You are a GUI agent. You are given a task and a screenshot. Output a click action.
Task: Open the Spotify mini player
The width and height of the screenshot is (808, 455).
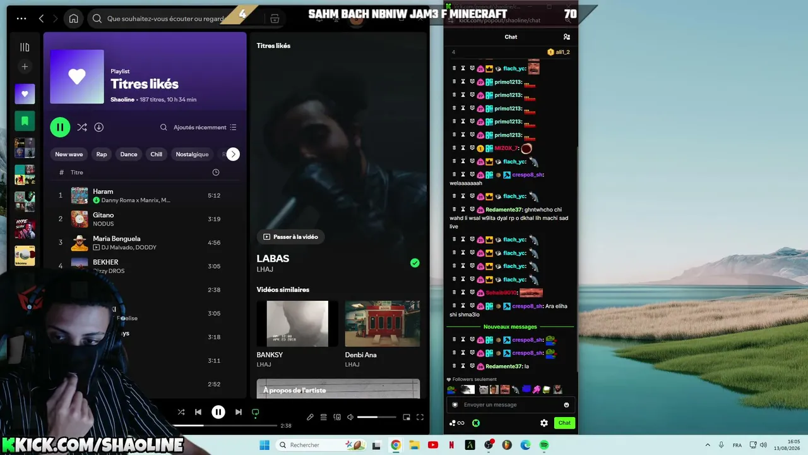(407, 417)
